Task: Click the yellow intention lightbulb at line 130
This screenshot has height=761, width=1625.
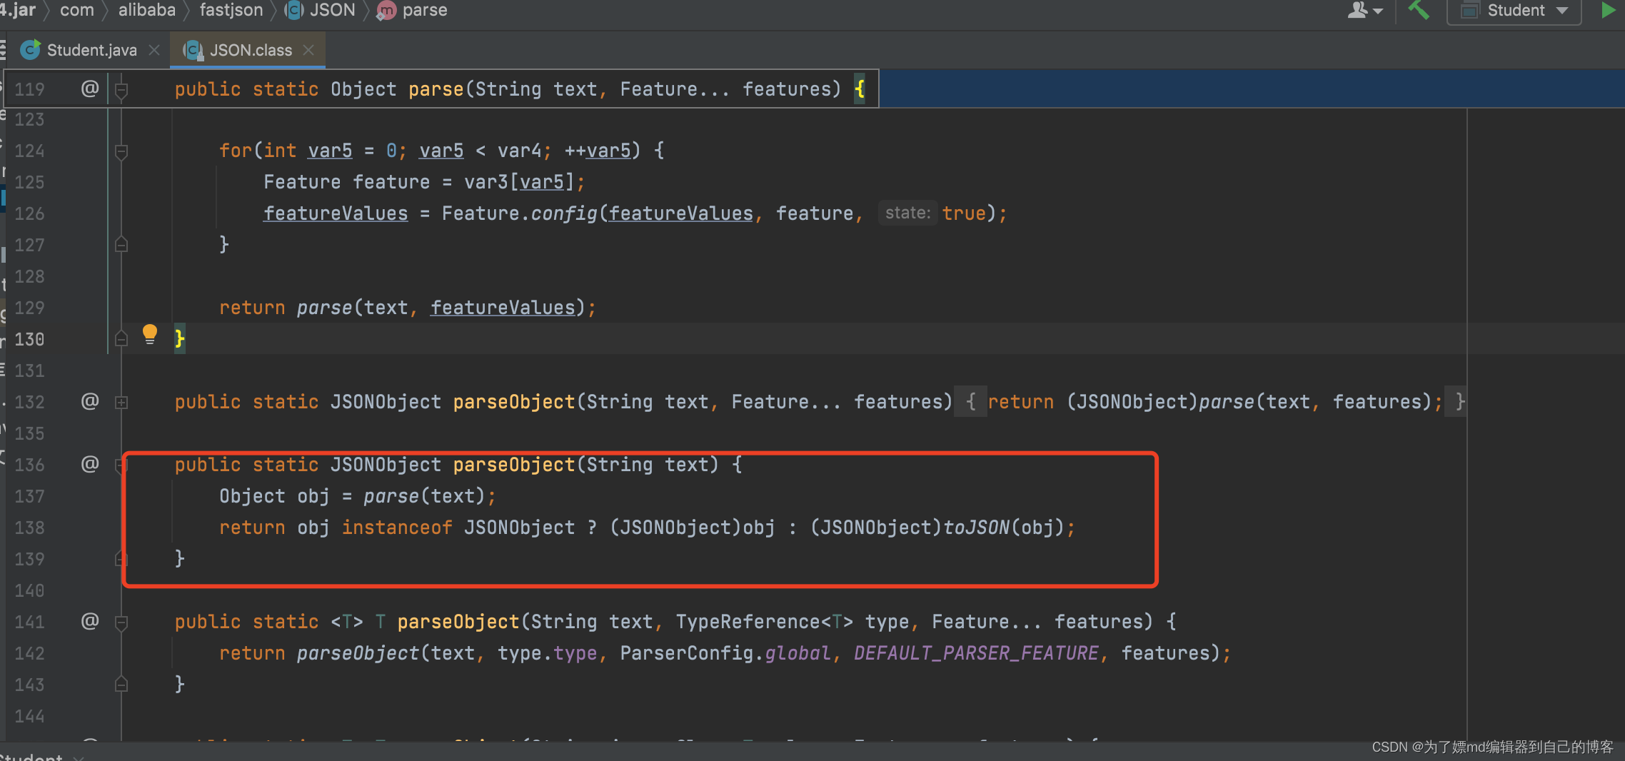Action: [x=150, y=334]
